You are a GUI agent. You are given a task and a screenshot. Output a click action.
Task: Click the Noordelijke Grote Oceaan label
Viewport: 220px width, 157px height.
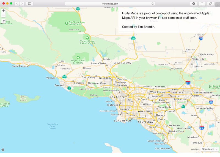coord(52,126)
